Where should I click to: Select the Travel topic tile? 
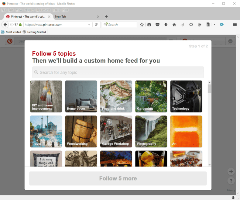[x=46, y=131]
